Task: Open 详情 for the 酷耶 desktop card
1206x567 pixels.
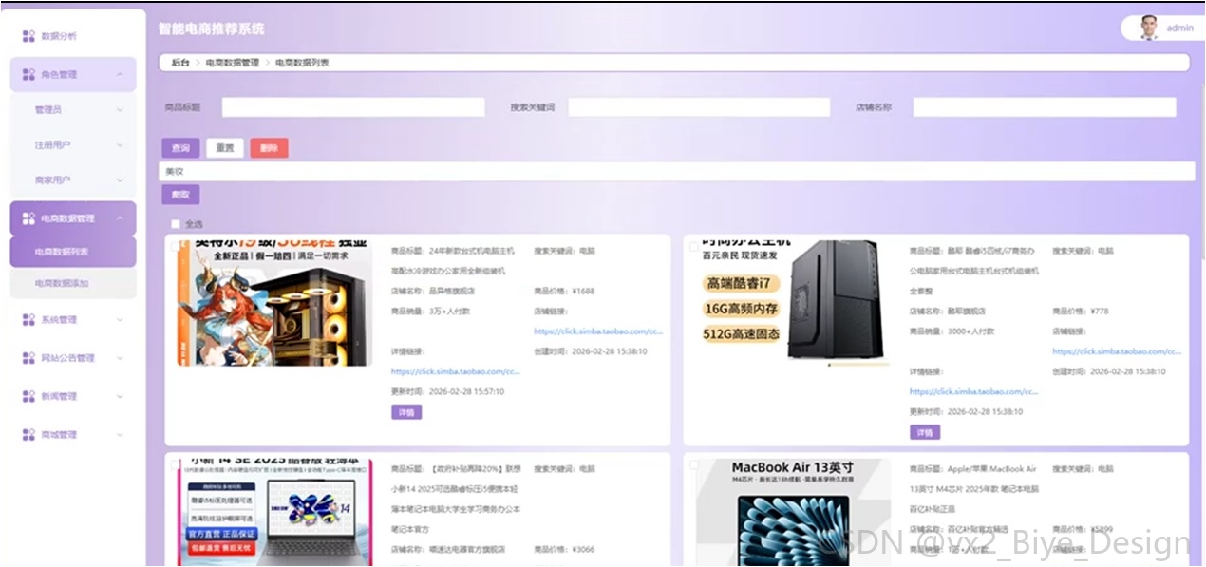Action: coord(925,432)
